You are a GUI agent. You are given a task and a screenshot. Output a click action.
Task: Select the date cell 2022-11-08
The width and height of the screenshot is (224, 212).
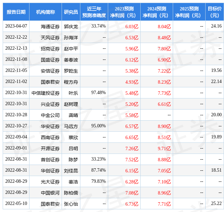coord(16,59)
